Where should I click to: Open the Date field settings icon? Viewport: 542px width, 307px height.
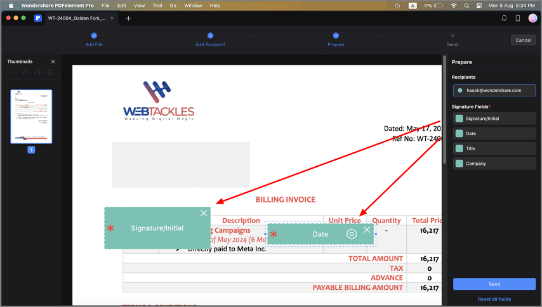[x=352, y=234]
